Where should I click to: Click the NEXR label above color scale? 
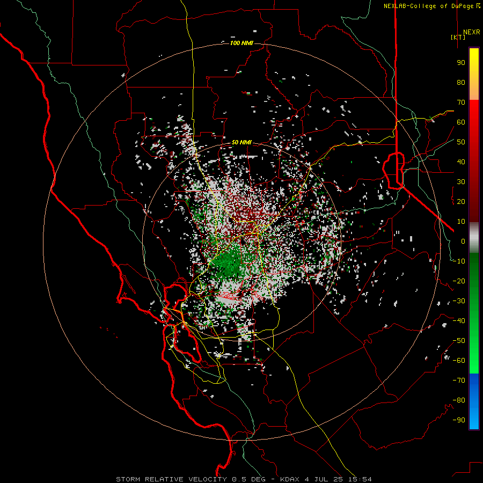click(472, 32)
